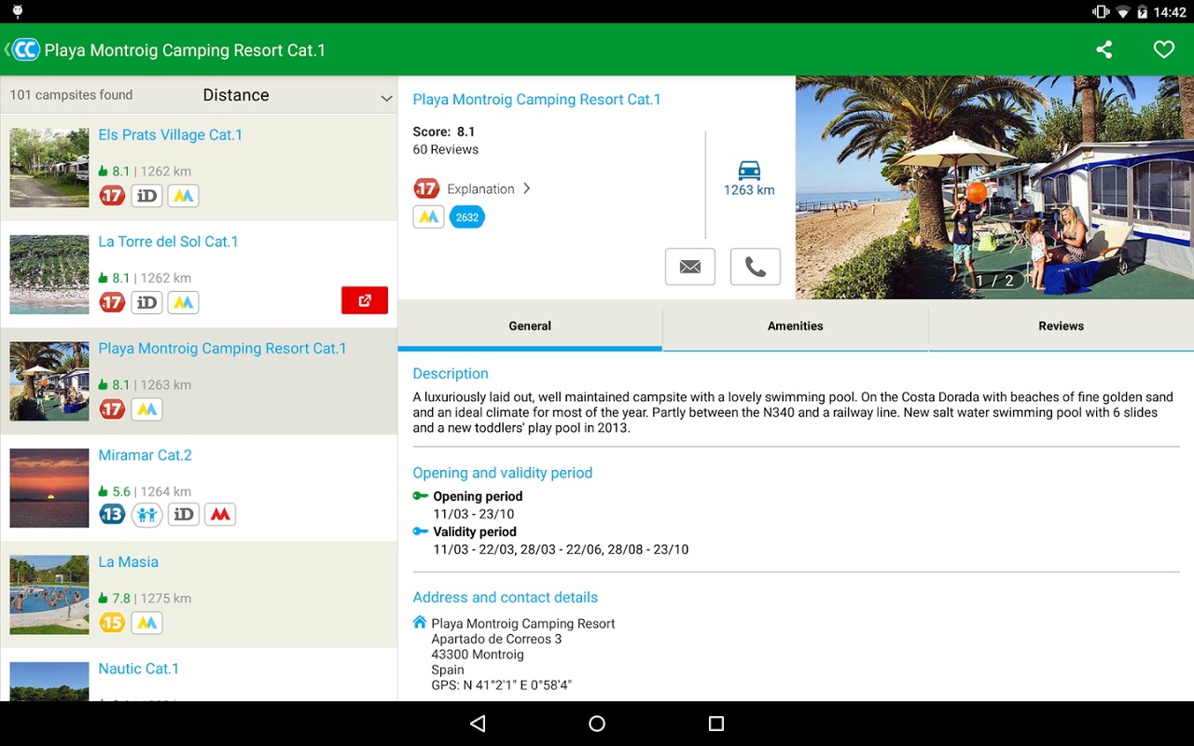Switch to the Reviews tab
This screenshot has height=746, width=1194.
click(1062, 326)
